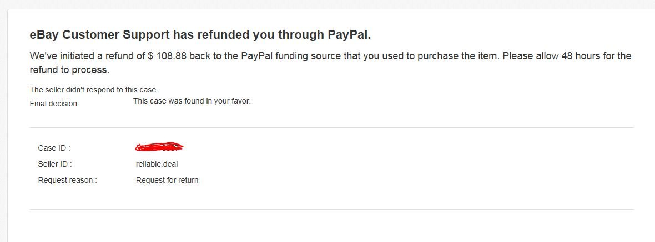655x242 pixels.
Task: Click the Request reason label
Action: click(67, 181)
